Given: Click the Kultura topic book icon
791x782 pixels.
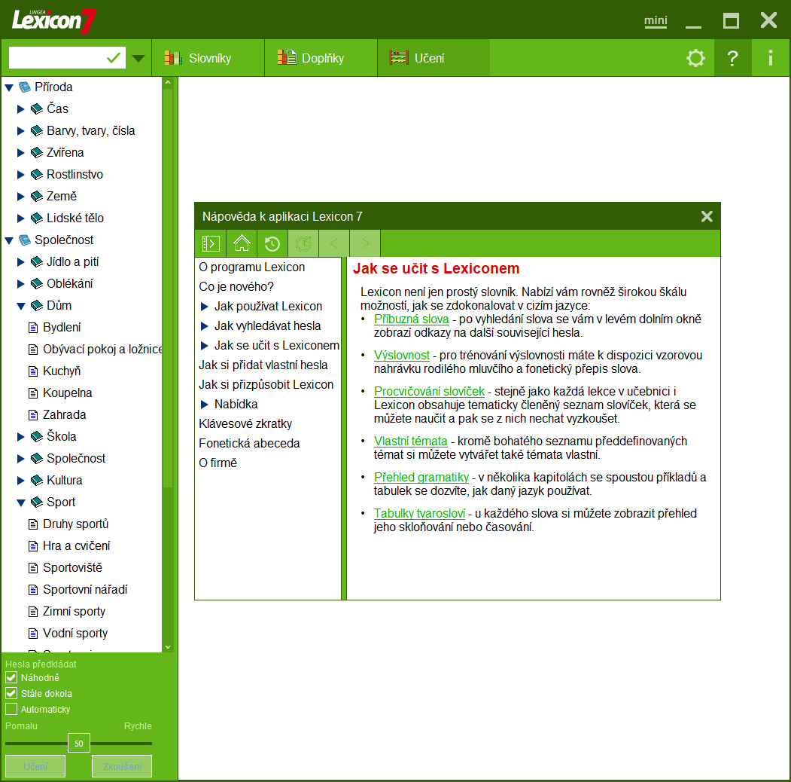Looking at the screenshot, I should click(x=36, y=481).
